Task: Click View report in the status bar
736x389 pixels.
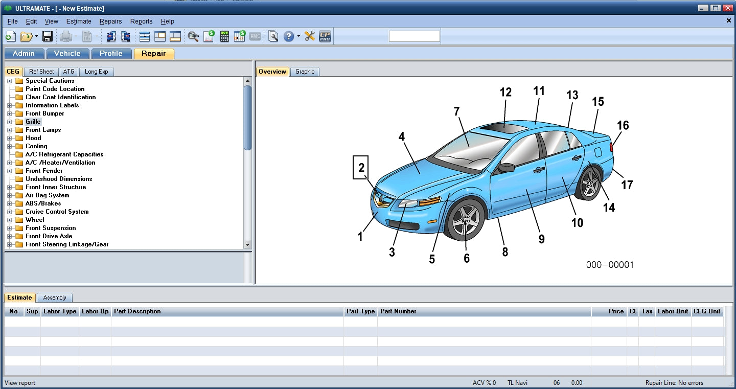Action: [x=18, y=382]
